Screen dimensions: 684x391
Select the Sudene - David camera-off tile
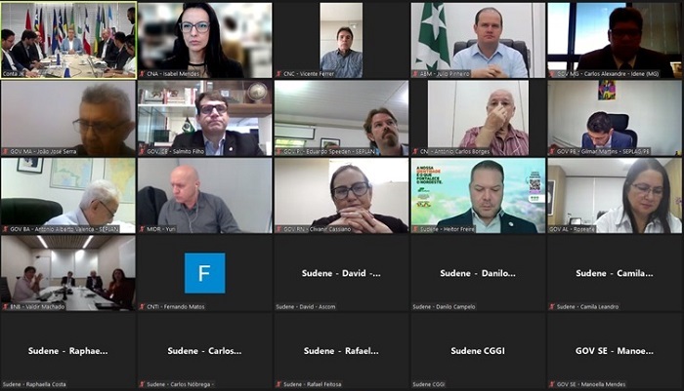[x=342, y=273]
